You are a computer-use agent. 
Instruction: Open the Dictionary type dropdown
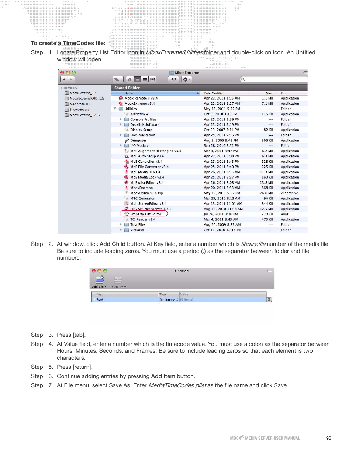click(x=169, y=300)
